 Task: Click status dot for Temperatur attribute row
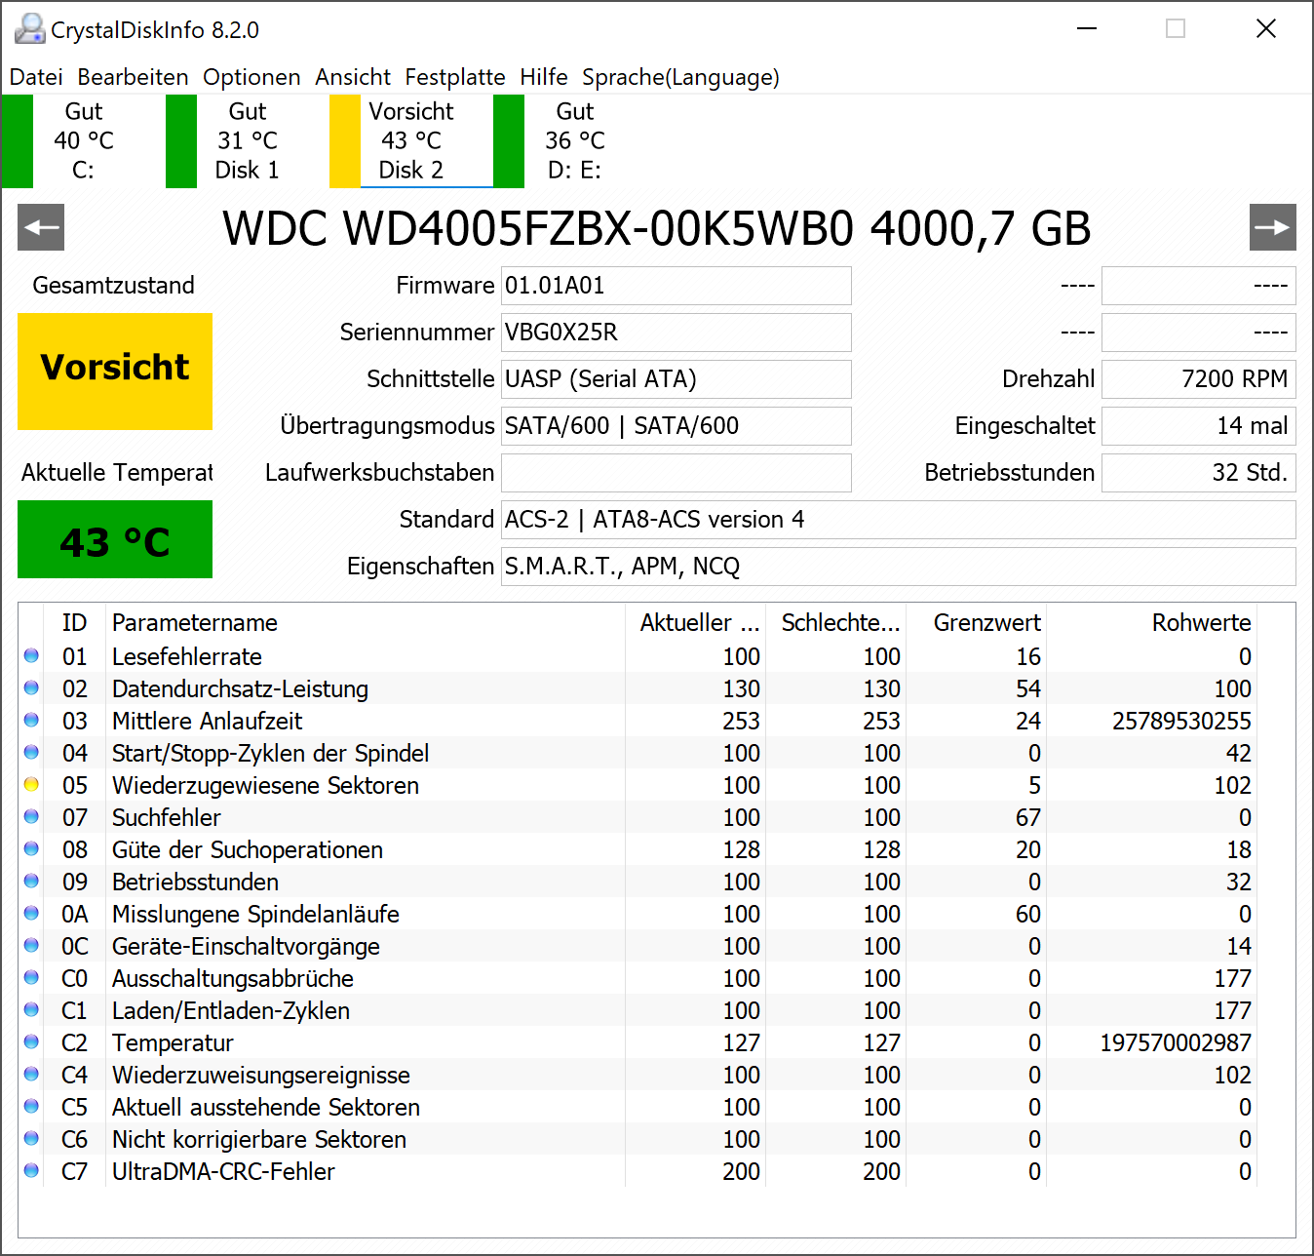coord(31,1041)
